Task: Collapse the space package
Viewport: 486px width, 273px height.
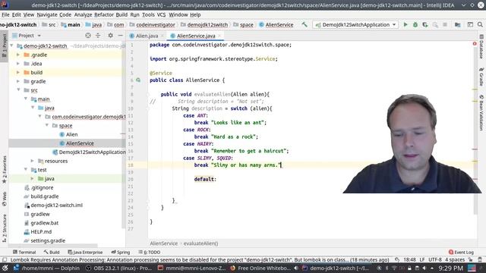Action: (x=47, y=125)
